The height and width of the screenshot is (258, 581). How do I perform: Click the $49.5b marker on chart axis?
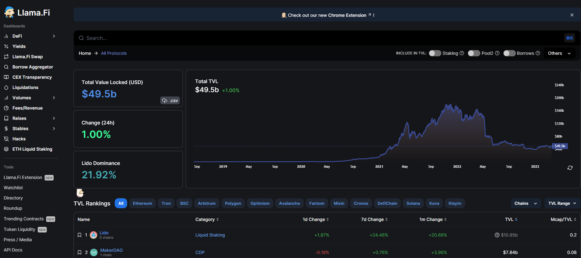coord(560,146)
